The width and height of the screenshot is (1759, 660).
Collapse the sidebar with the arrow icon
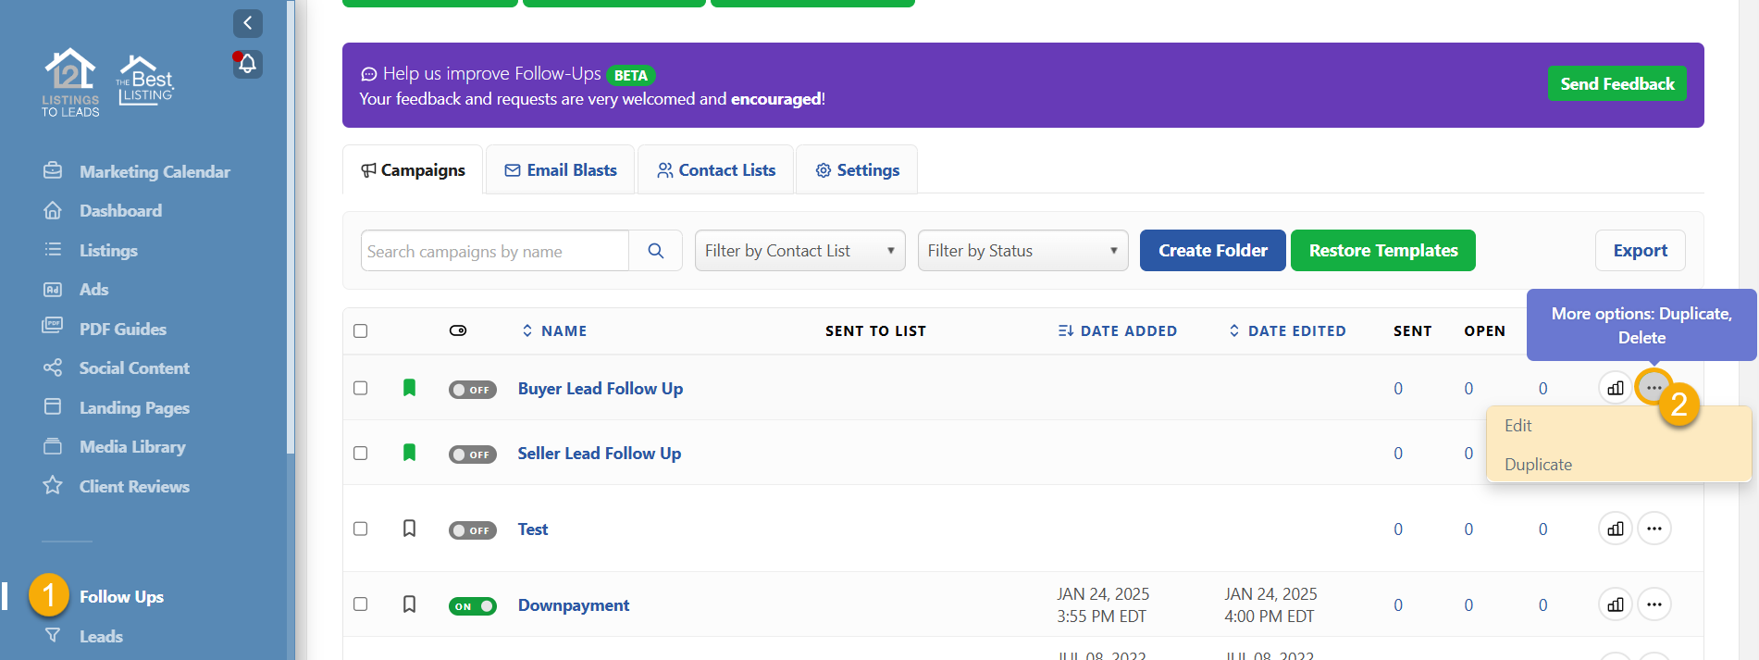(247, 23)
